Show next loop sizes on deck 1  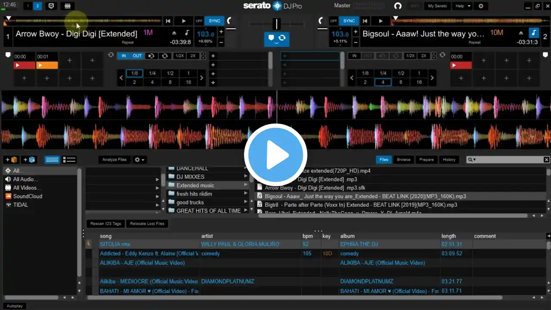(x=201, y=78)
